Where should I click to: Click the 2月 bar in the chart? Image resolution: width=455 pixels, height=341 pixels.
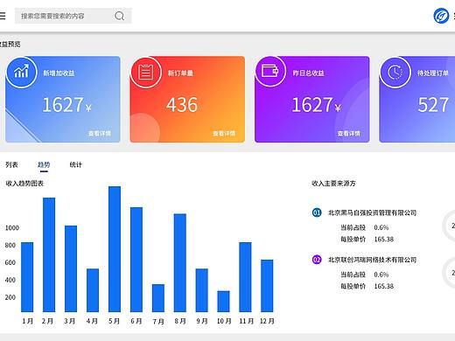49,254
